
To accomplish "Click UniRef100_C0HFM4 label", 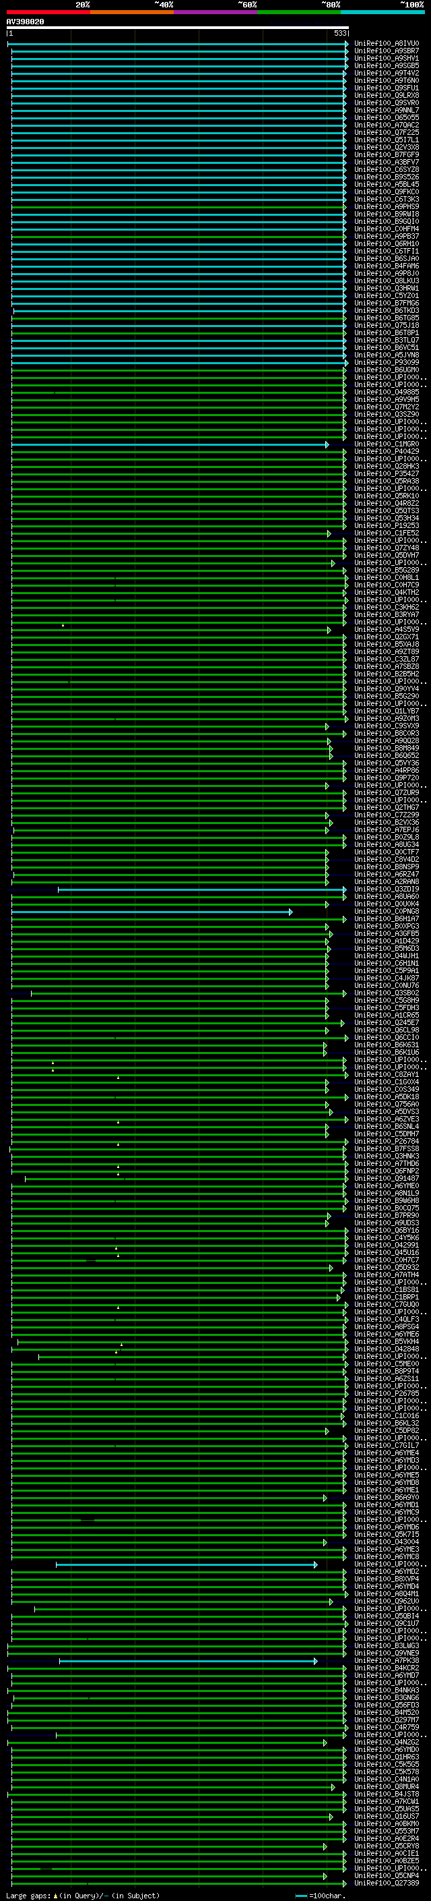I will pos(386,229).
